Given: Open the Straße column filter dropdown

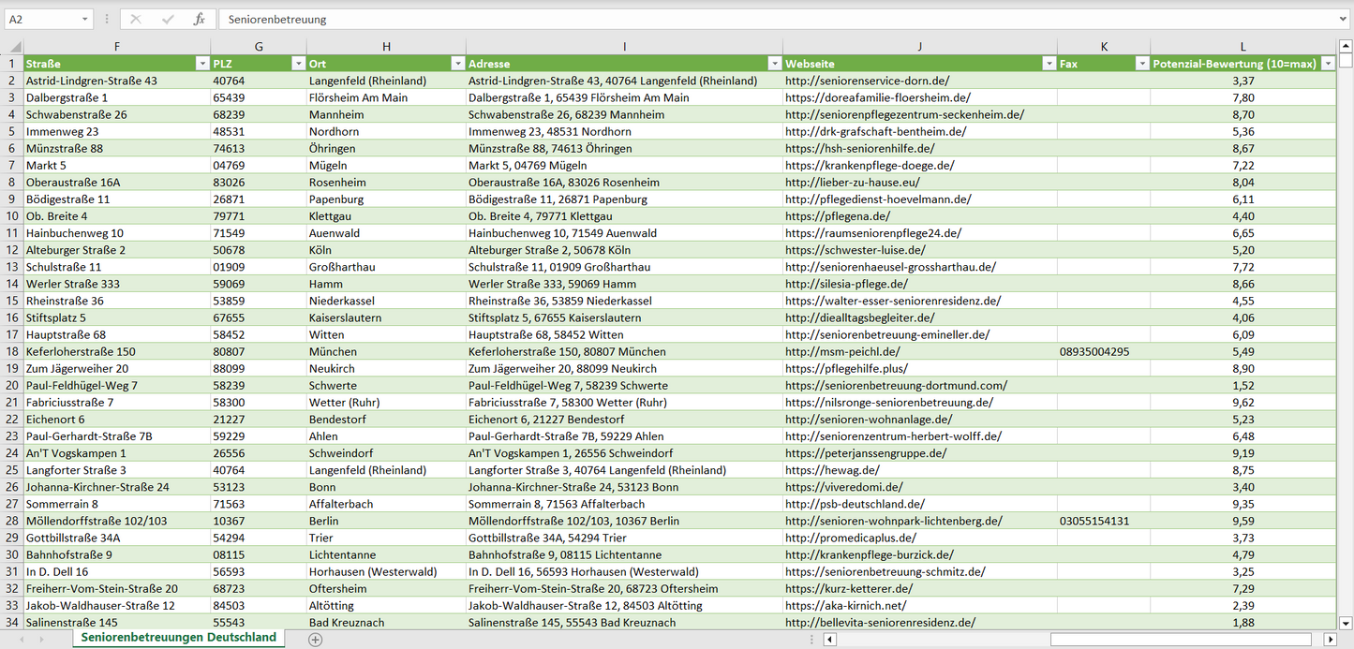Looking at the screenshot, I should [x=201, y=64].
